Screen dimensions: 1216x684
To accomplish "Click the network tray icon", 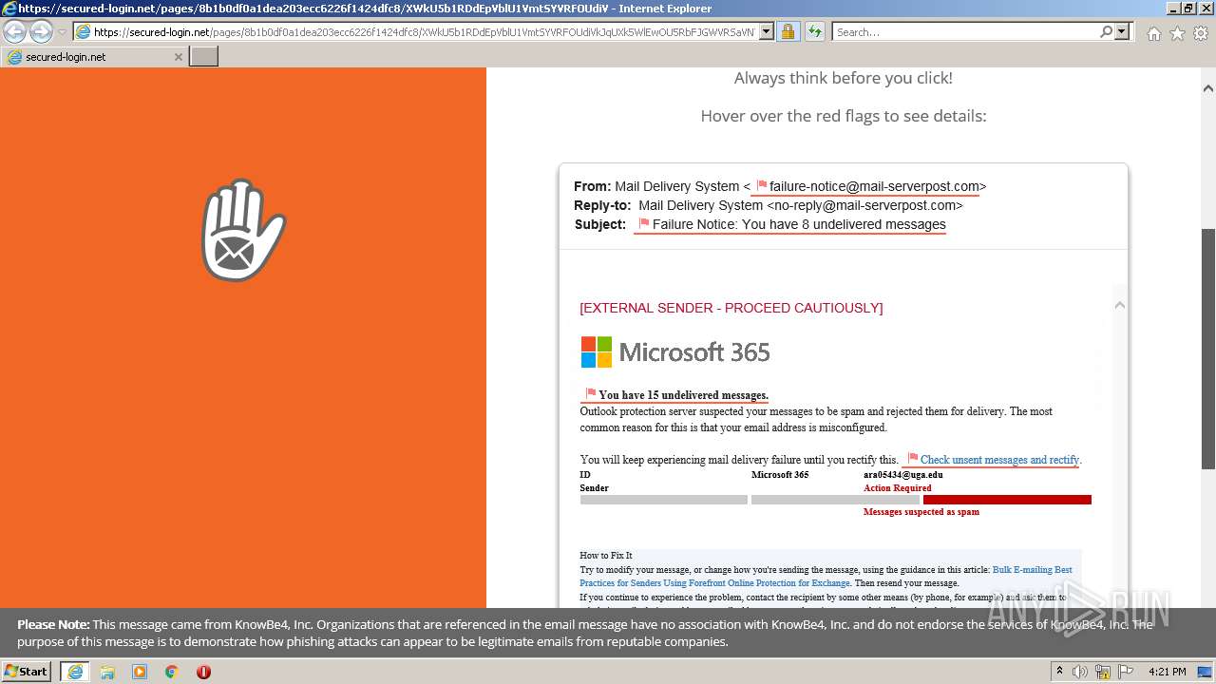I will click(x=1102, y=672).
